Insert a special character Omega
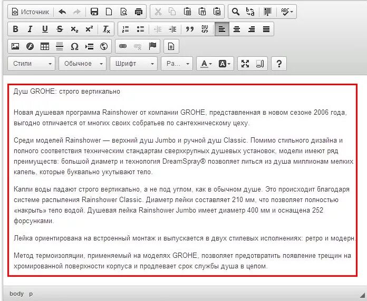Viewport: 367px width, 301px height. coord(74,46)
